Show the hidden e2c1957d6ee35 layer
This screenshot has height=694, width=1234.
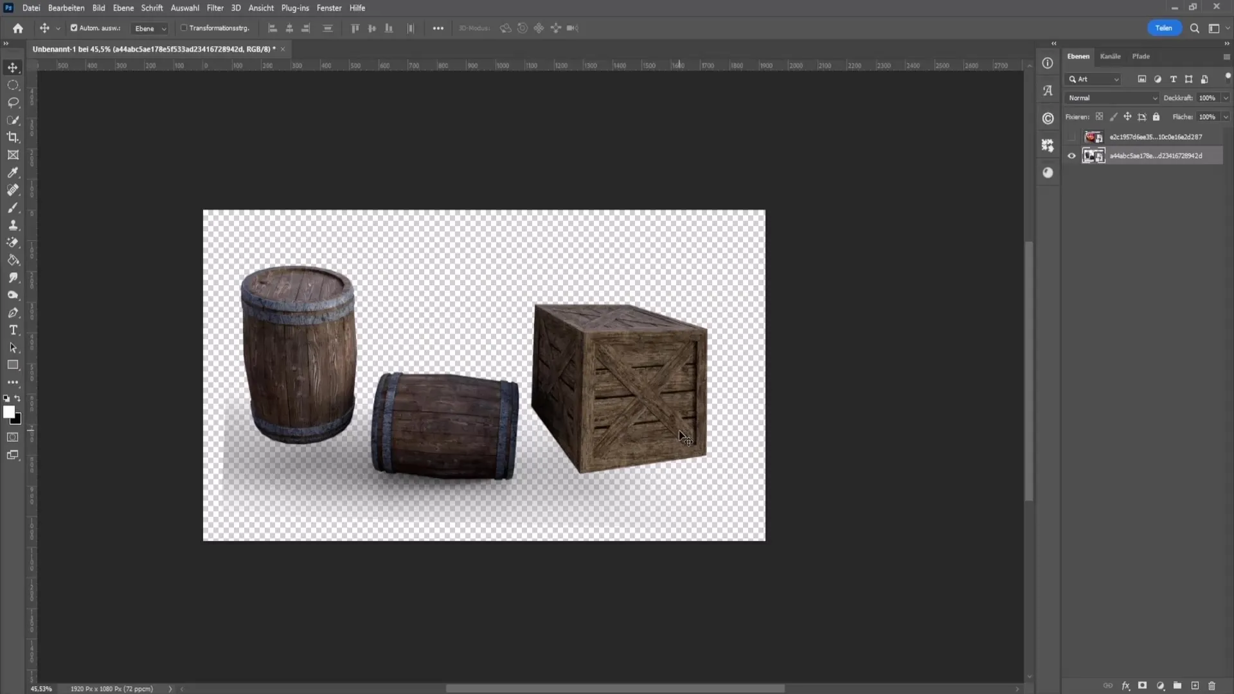point(1071,137)
